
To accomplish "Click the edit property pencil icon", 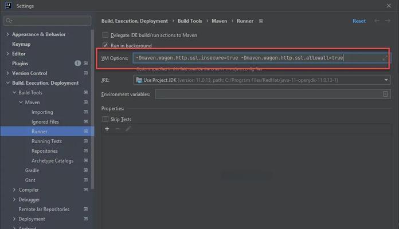I will pos(128,129).
